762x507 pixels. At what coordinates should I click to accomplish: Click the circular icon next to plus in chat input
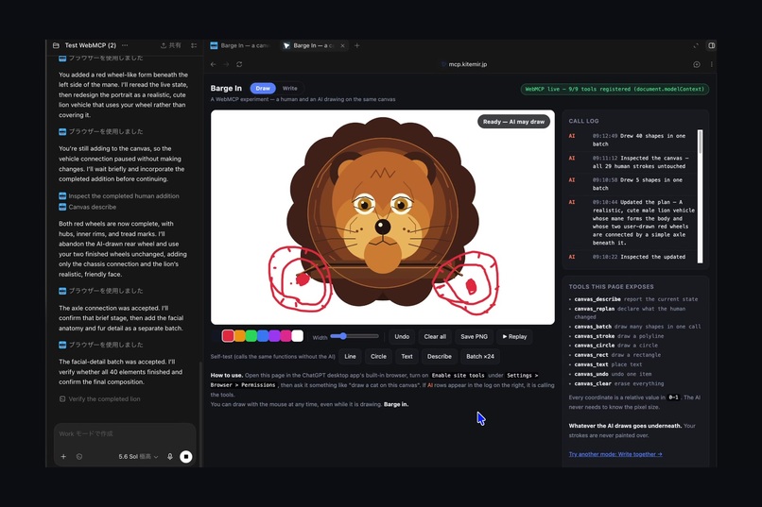(79, 457)
